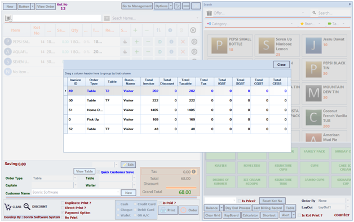Screen dimensions: 354x222
Task: Click the red X delete icon on the AQUAFI row
Action: tap(183, 52)
